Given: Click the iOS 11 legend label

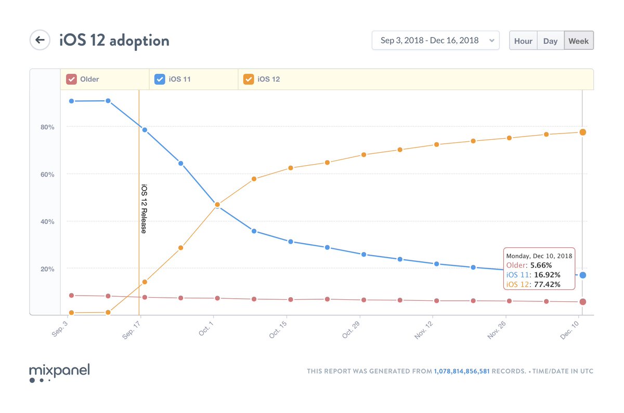Looking at the screenshot, I should [x=180, y=79].
